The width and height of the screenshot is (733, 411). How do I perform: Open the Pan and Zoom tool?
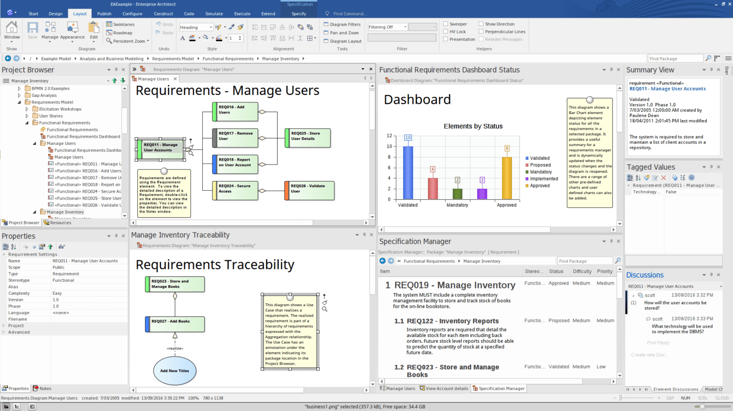[326, 33]
